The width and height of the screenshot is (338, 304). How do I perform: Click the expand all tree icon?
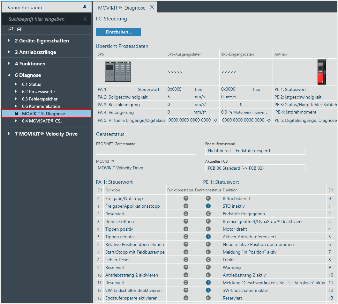click(x=11, y=29)
